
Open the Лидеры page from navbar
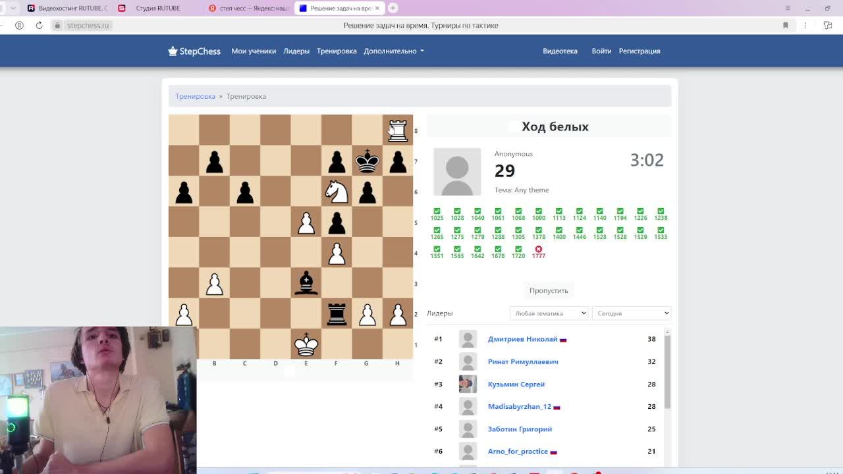pyautogui.click(x=296, y=51)
